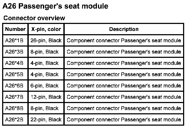Click the 8-pin cell in the A26*3B row
Viewport: 189px width, 127px height.
click(x=44, y=52)
